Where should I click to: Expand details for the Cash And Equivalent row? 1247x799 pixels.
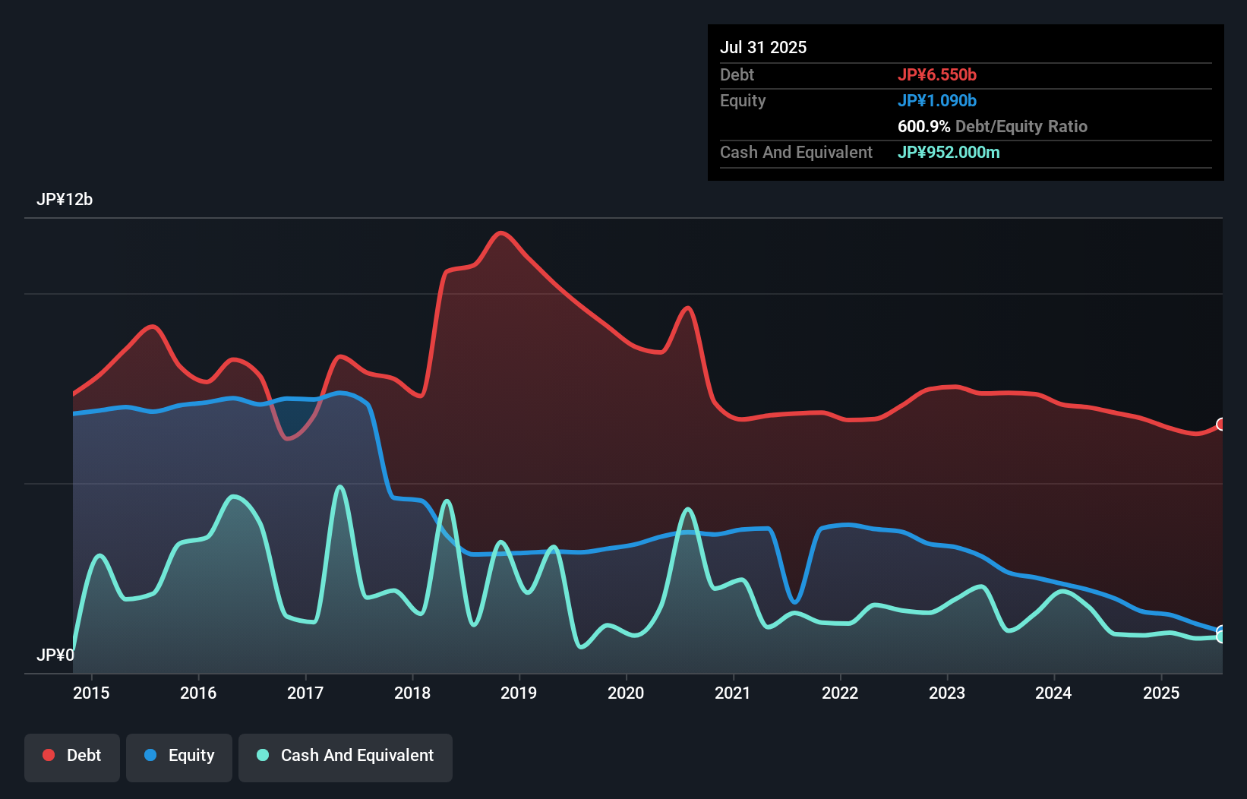(796, 152)
